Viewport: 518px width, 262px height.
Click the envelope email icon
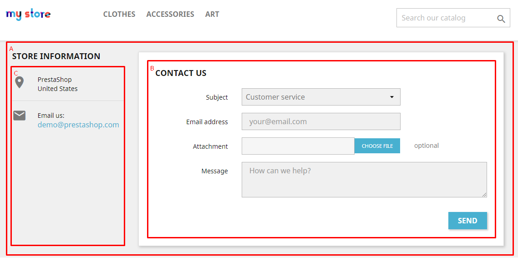click(x=19, y=116)
